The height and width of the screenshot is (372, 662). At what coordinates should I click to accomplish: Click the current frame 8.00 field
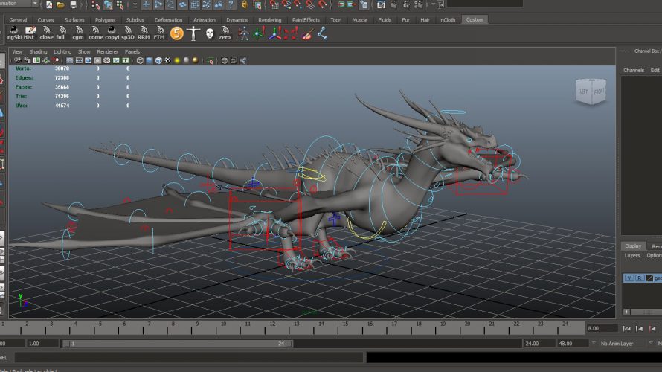602,328
